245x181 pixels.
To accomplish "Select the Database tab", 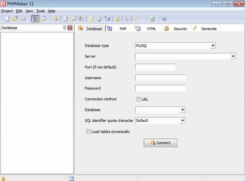I will (x=90, y=28).
